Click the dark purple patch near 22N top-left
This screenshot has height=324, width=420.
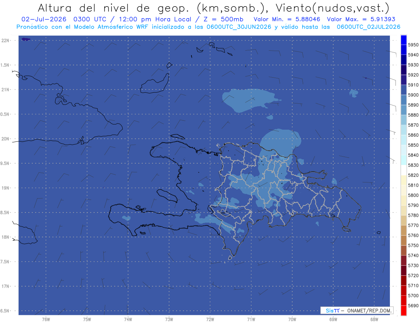point(26,39)
